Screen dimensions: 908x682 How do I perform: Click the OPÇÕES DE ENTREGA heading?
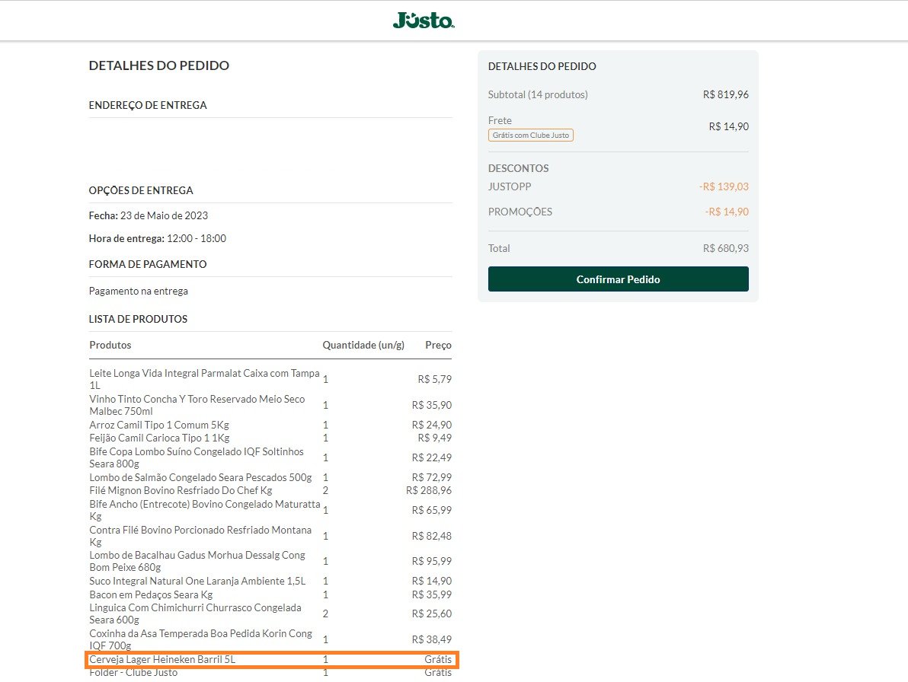(141, 190)
